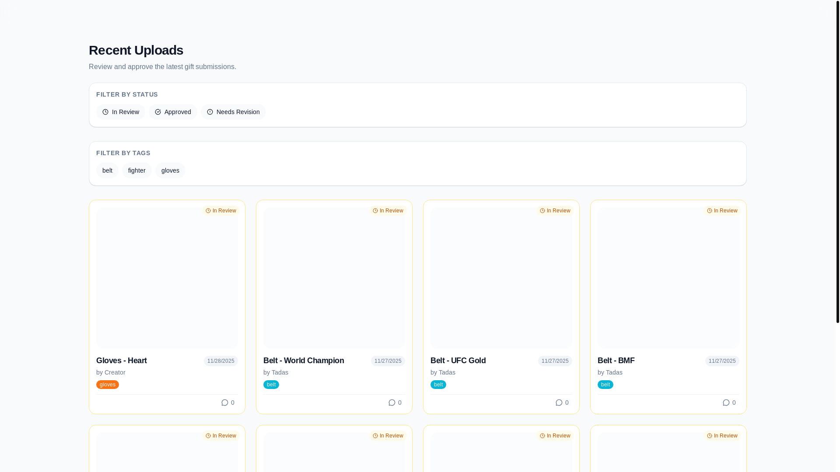
Task: Select the fighter tag filter
Action: [136, 170]
